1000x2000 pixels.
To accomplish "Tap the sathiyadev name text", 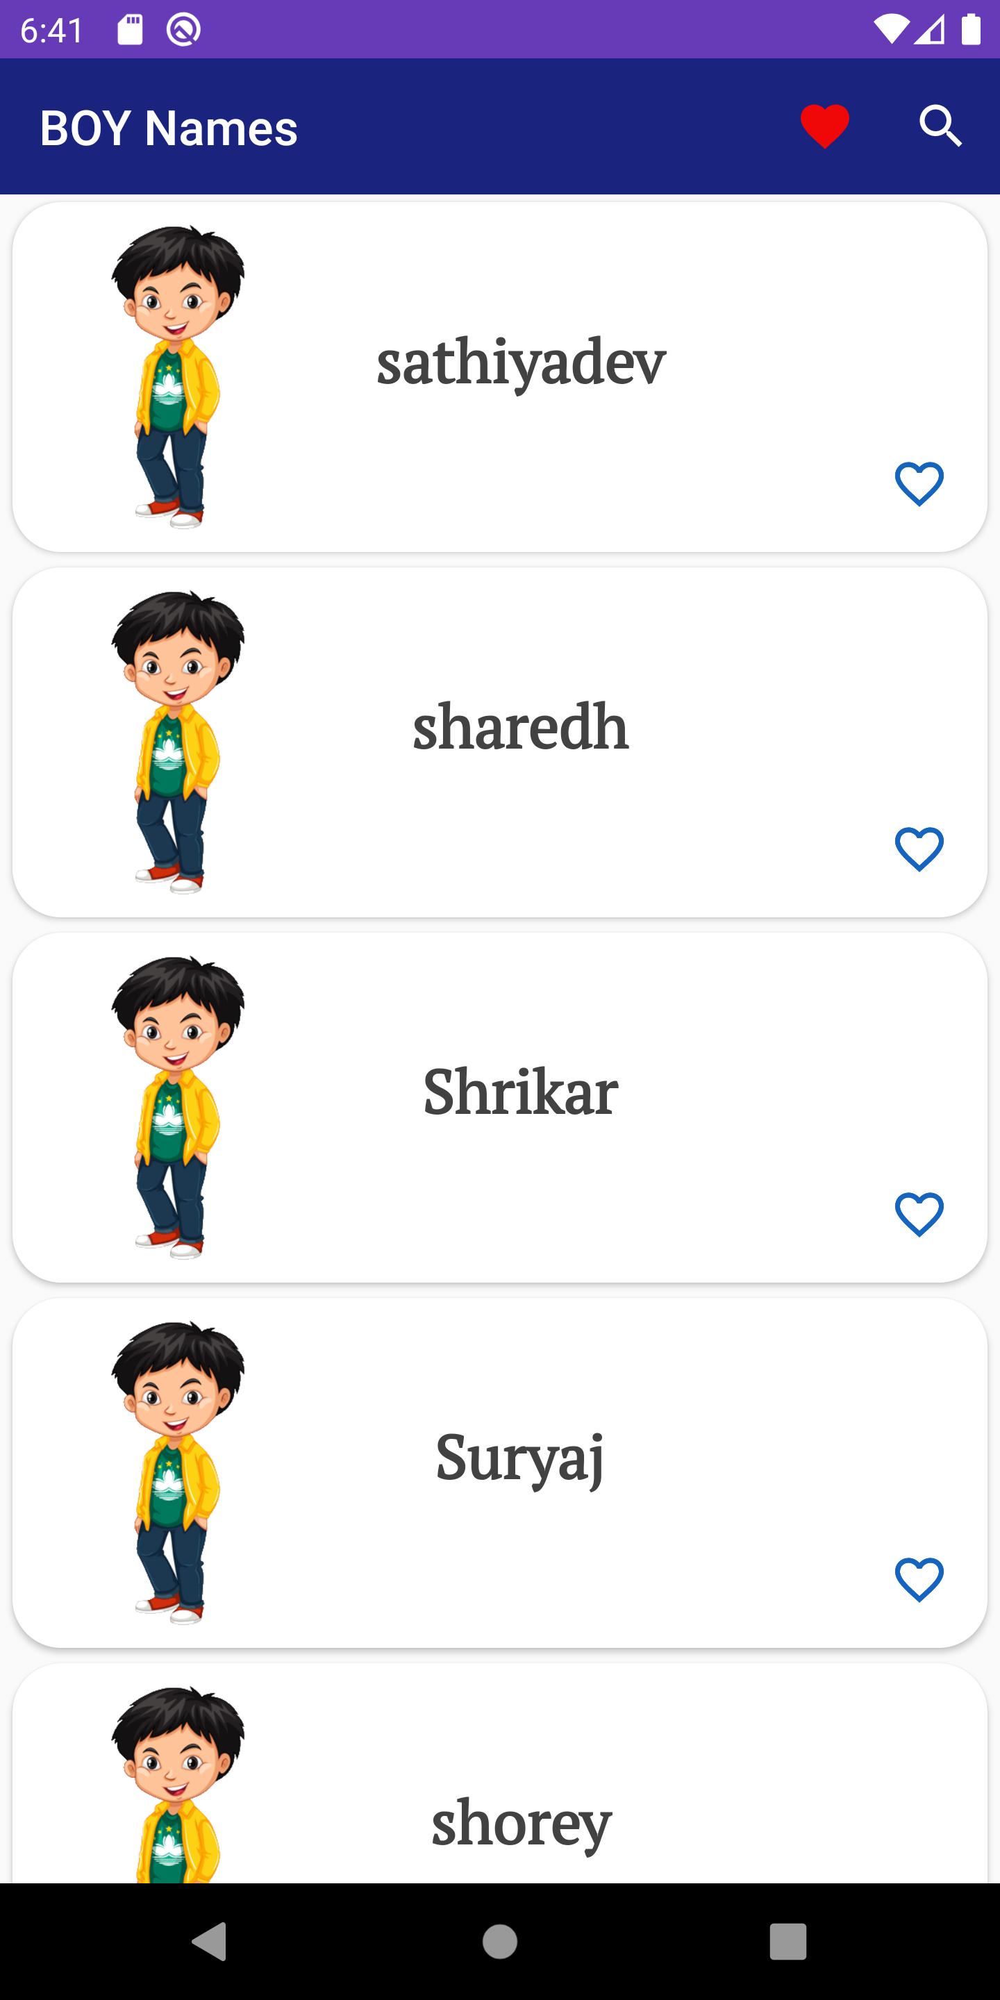I will click(x=521, y=362).
